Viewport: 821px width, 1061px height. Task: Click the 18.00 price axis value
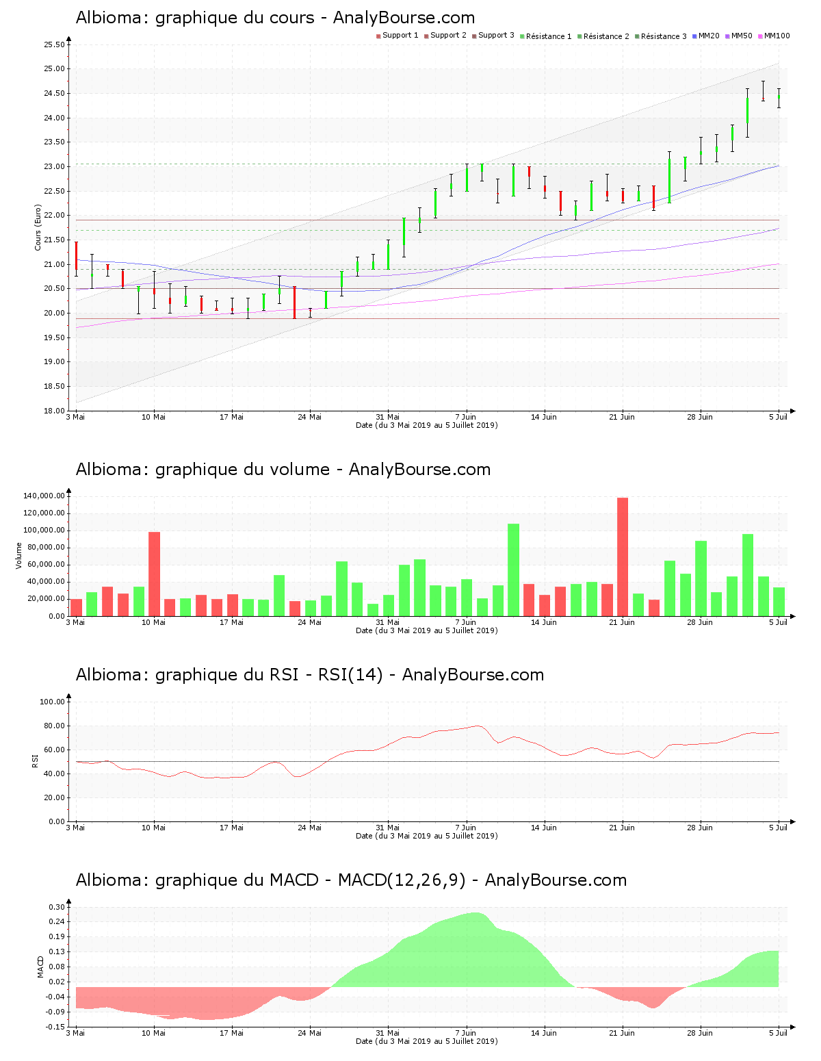click(x=54, y=411)
